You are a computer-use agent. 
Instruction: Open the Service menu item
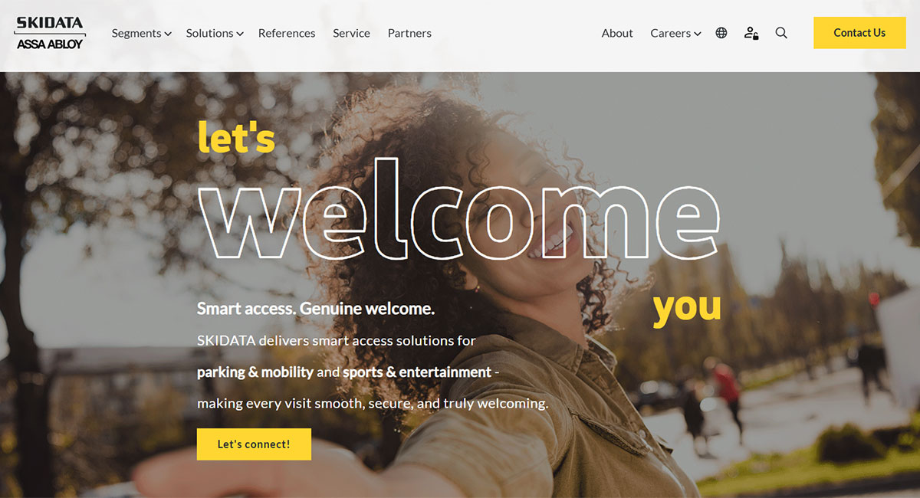[x=351, y=33]
